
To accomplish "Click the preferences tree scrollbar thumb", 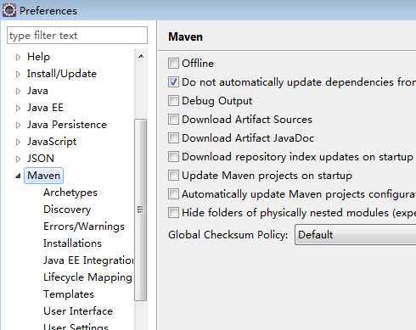I will pos(141,210).
